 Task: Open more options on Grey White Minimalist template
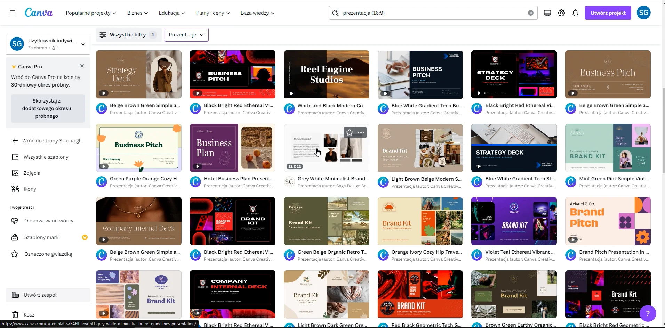point(361,132)
